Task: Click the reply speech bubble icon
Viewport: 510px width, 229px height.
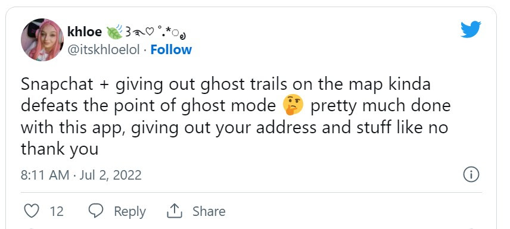Action: [96, 211]
